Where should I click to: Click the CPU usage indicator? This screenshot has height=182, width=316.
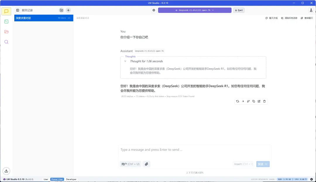coord(300,179)
